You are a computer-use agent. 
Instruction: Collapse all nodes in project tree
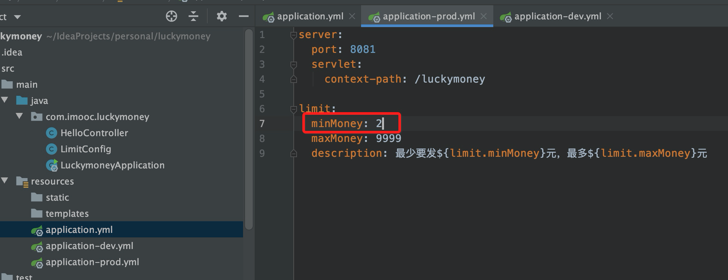(x=193, y=16)
